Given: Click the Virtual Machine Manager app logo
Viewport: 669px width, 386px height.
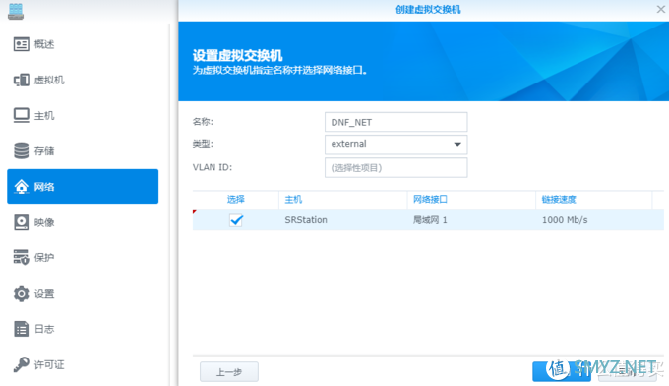Looking at the screenshot, I should pyautogui.click(x=16, y=11).
